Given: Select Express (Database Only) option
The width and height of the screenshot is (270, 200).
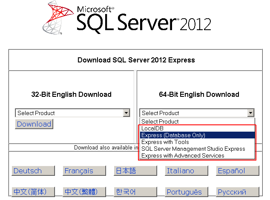Looking at the screenshot, I should (x=197, y=135).
